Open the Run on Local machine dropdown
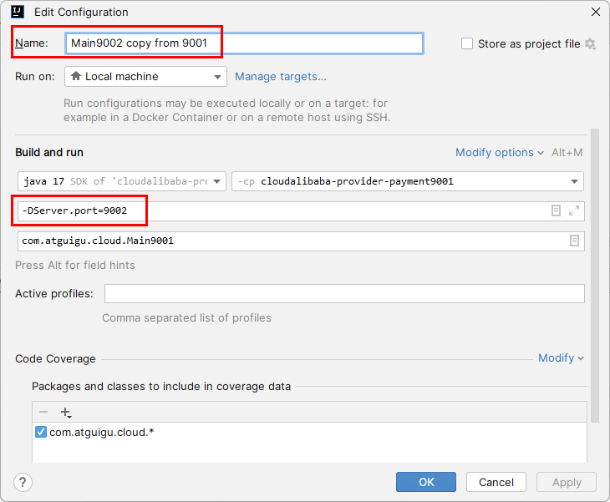The width and height of the screenshot is (610, 502). (x=145, y=77)
